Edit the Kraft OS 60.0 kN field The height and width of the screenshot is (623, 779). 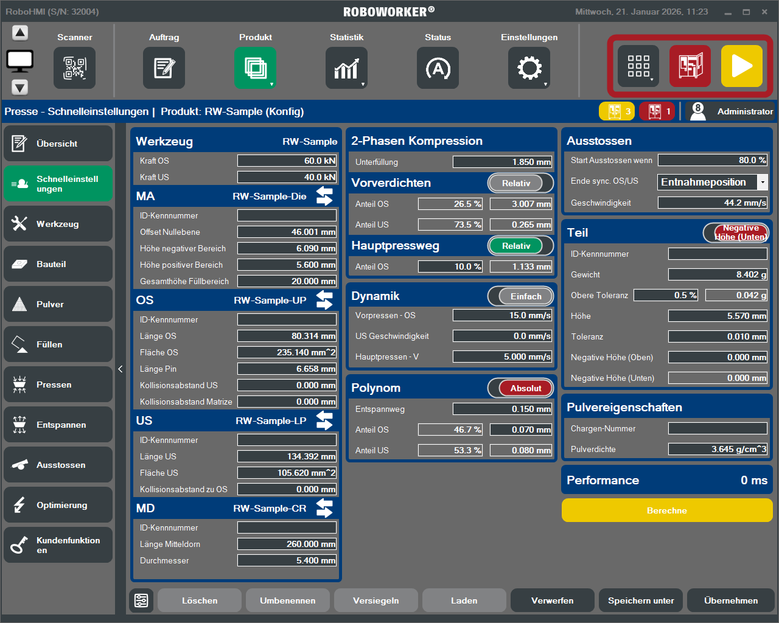pyautogui.click(x=287, y=161)
